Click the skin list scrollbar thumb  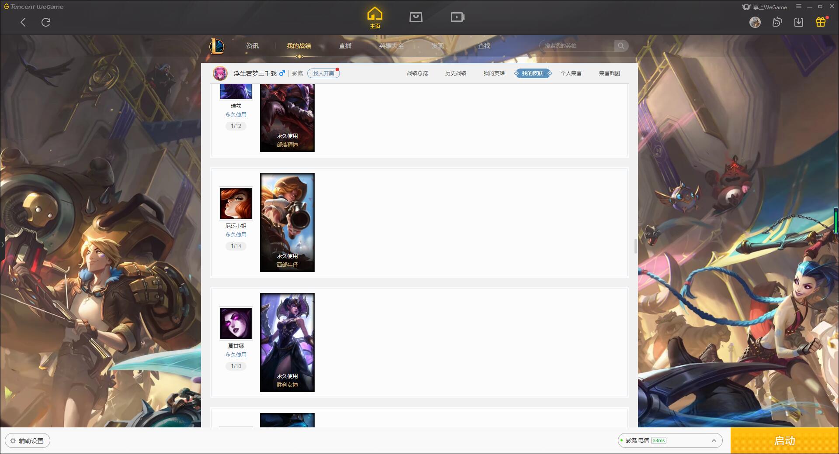[635, 246]
